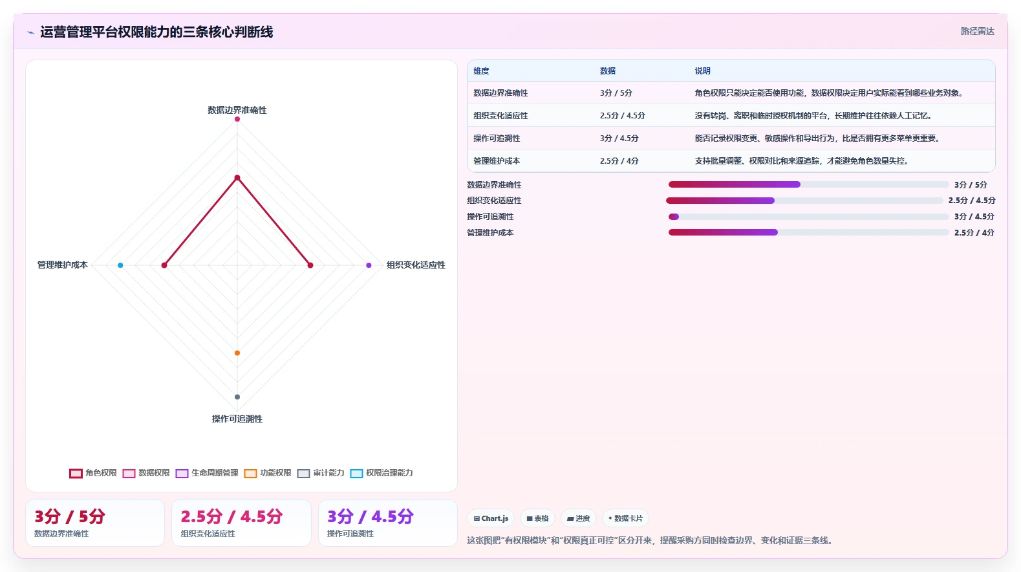Click the 管理维护成本 radar axis label
The height and width of the screenshot is (572, 1021).
point(63,265)
